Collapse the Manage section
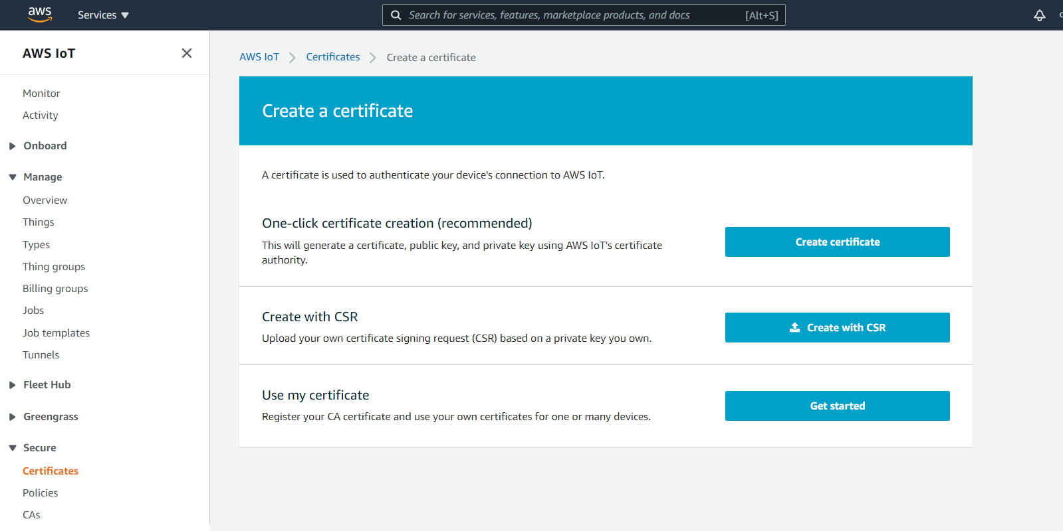The image size is (1063, 531). pyautogui.click(x=12, y=177)
